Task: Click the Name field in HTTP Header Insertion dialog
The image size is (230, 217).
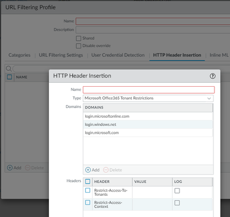Action: (149, 90)
